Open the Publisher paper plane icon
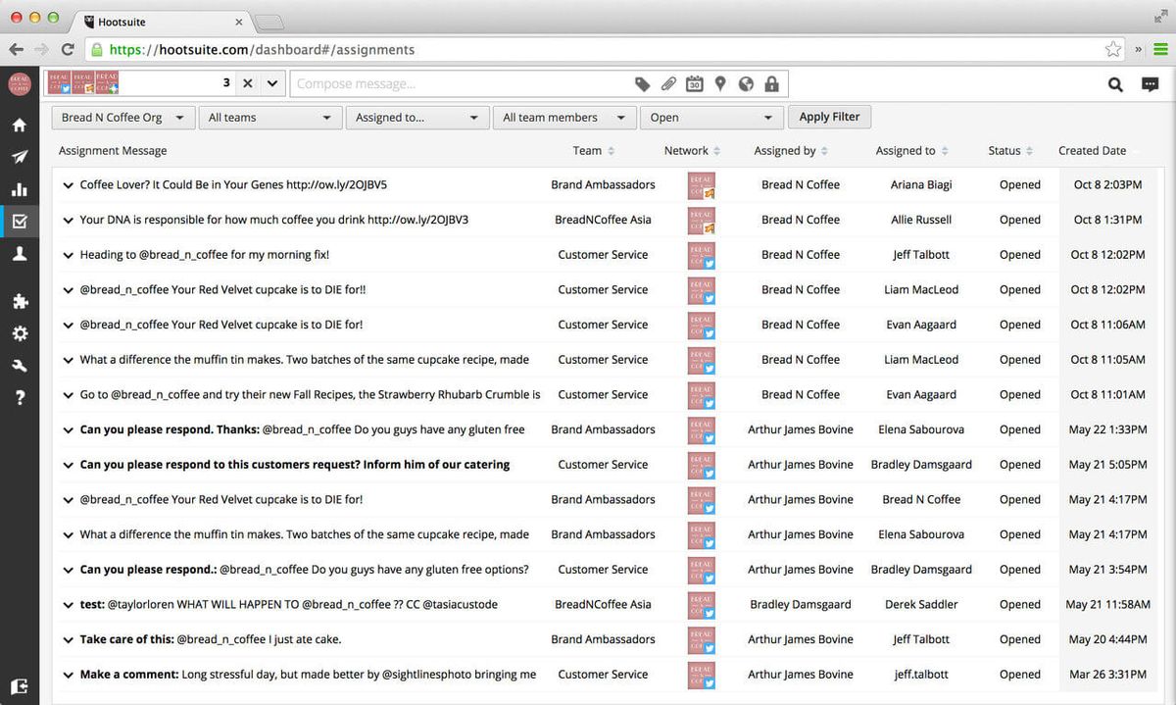Screen dimensions: 1176x705 pyautogui.click(x=19, y=157)
